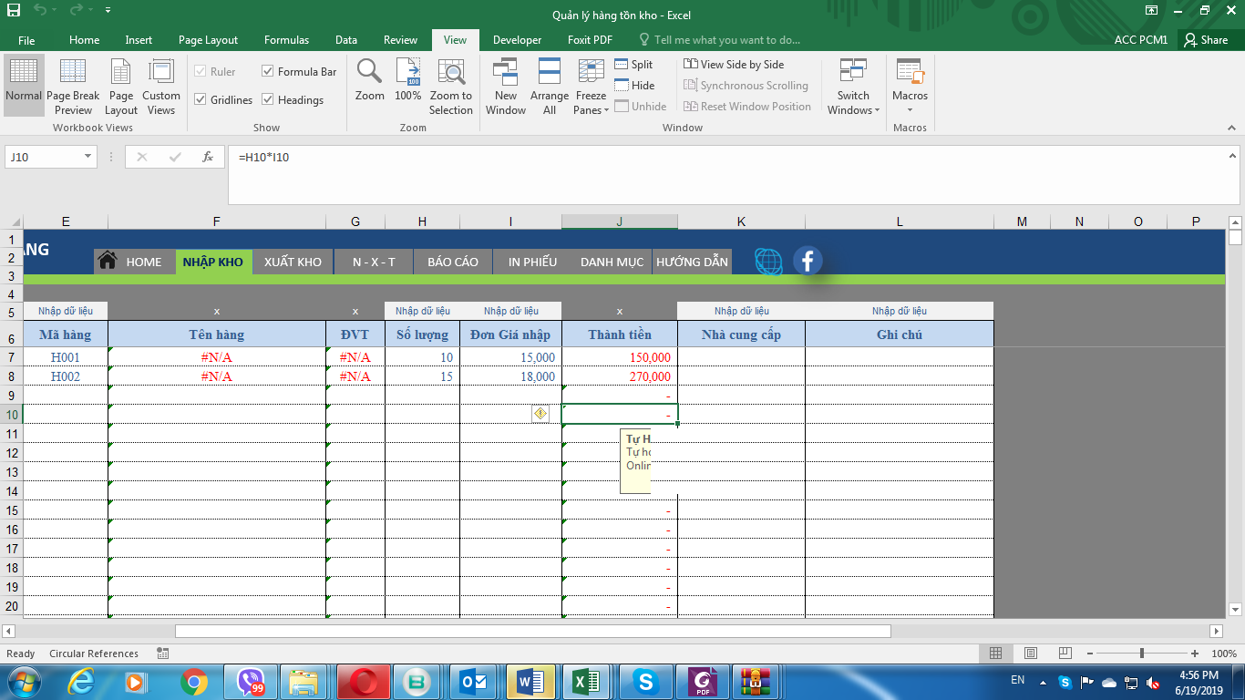Open Custom Views dialog
This screenshot has height=700, width=1245.
[x=161, y=87]
